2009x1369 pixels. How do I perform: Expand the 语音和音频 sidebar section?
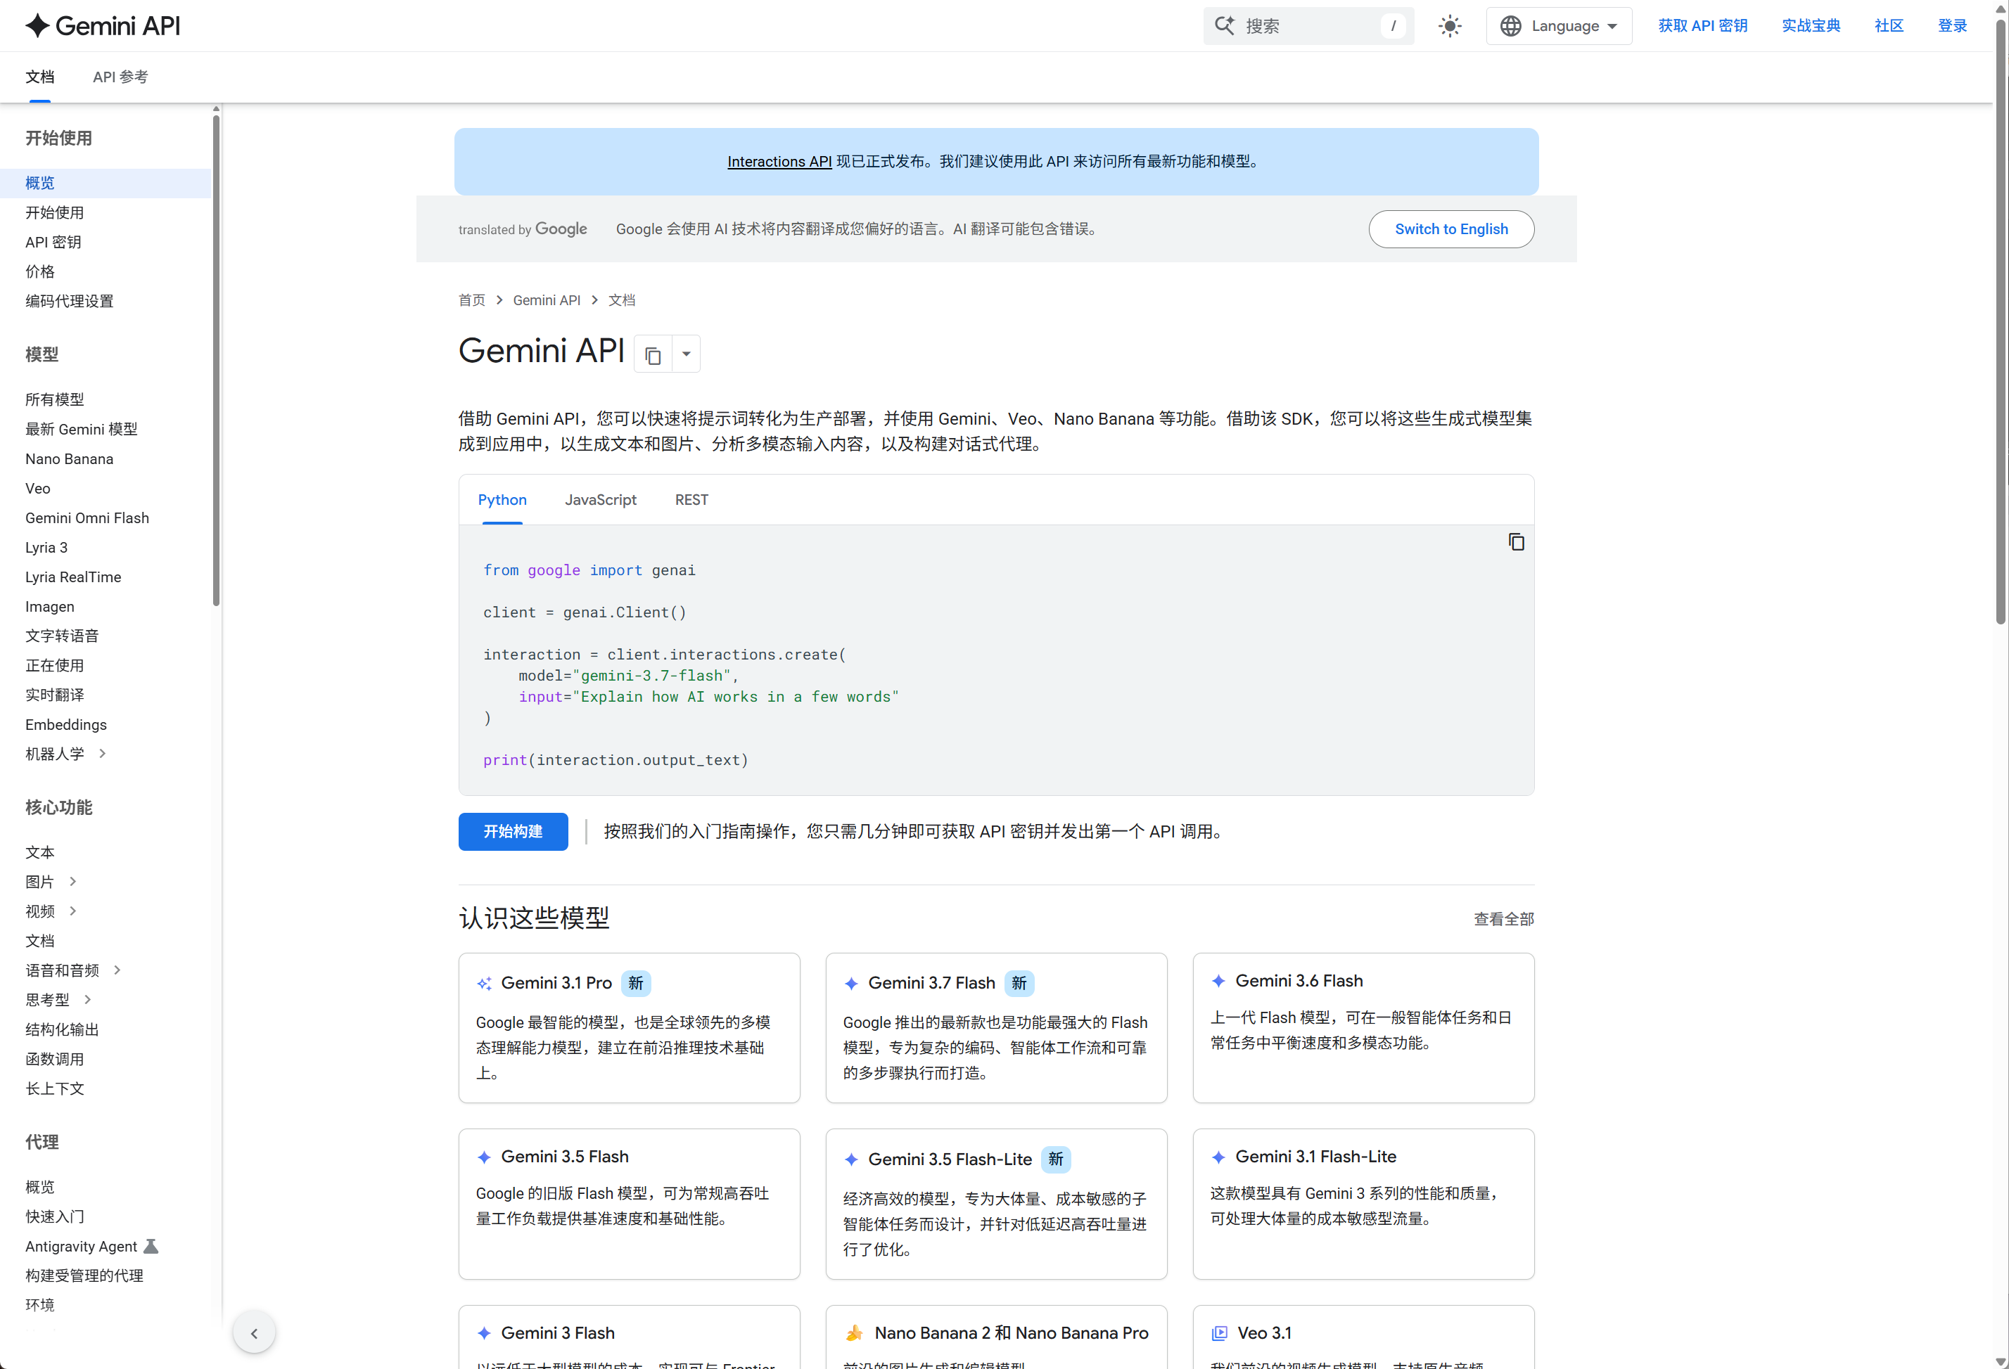pos(117,970)
